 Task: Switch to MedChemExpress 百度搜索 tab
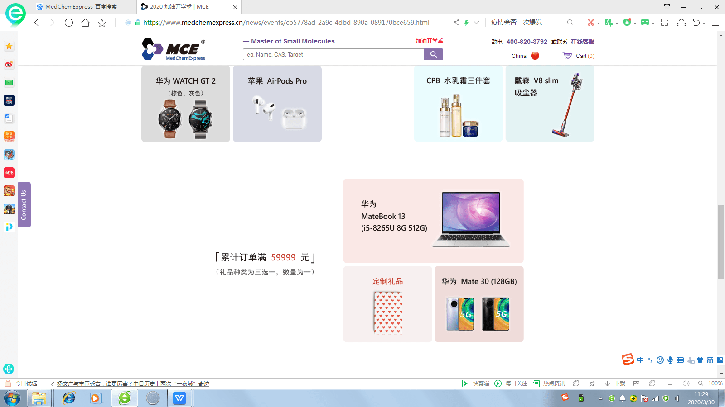click(x=81, y=7)
